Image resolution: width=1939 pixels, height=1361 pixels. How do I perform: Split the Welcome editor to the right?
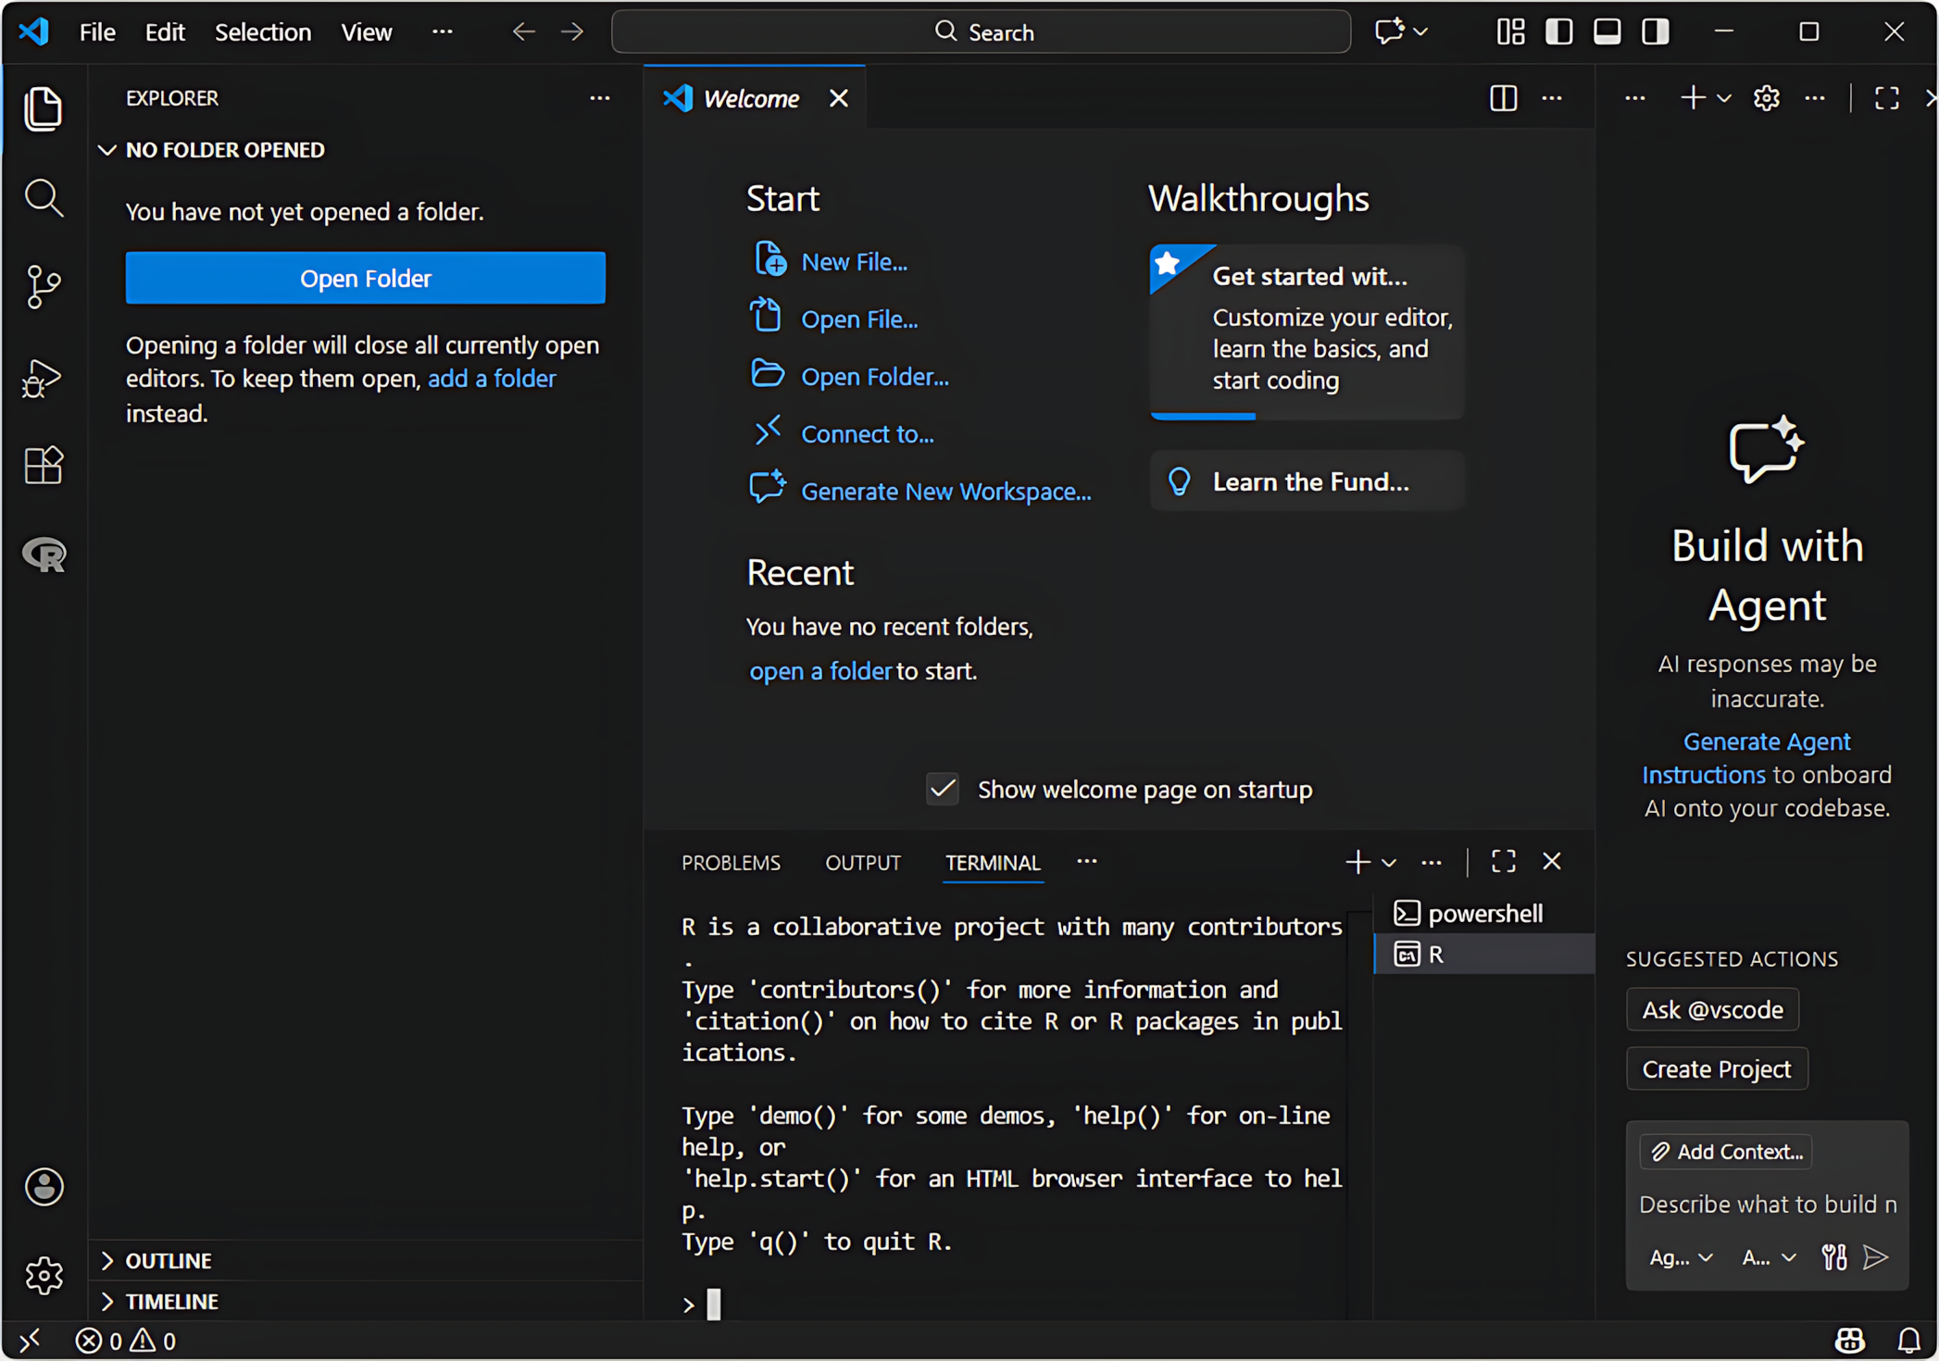click(x=1503, y=98)
